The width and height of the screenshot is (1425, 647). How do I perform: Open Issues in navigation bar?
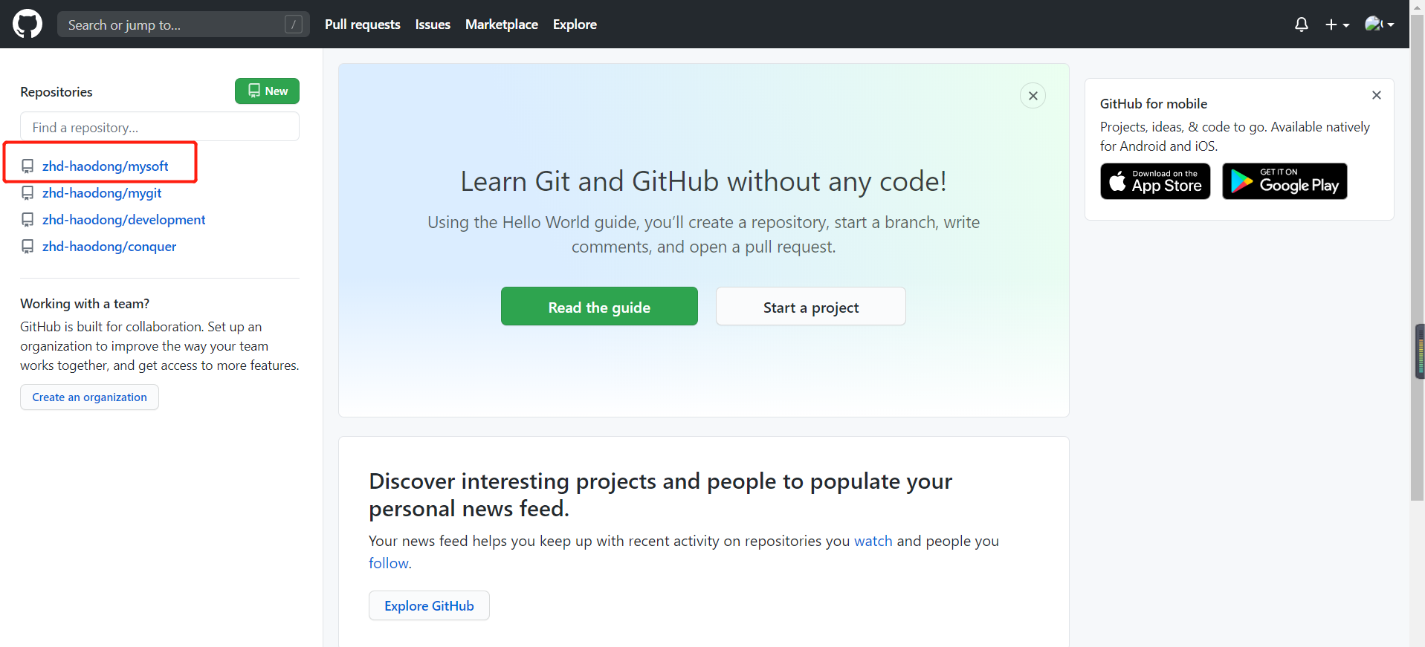coord(433,25)
